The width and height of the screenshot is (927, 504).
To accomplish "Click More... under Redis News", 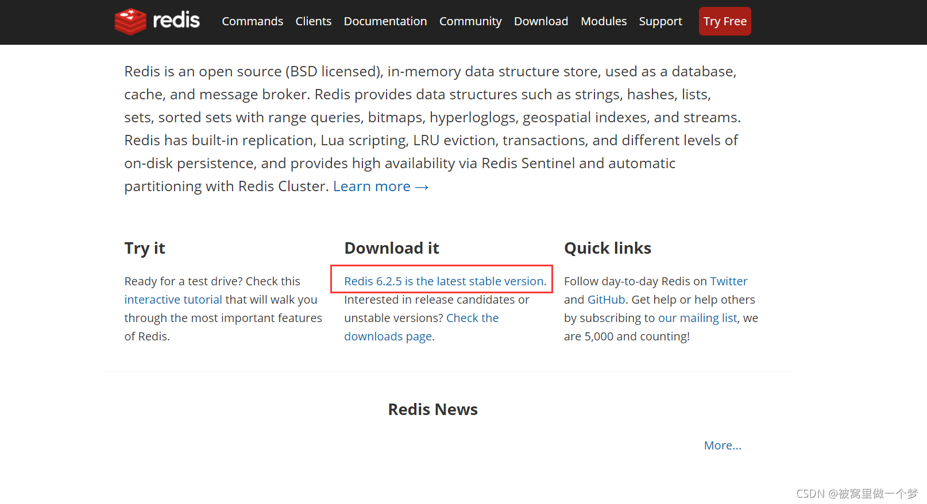I will click(x=723, y=445).
